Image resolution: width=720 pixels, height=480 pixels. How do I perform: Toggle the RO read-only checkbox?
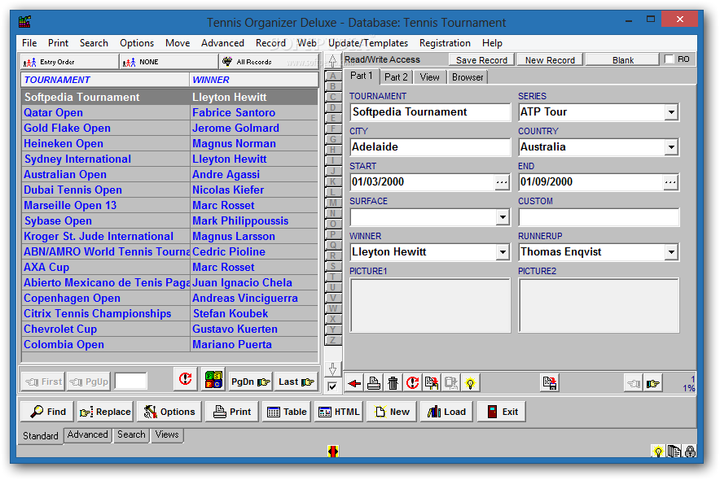click(x=669, y=59)
